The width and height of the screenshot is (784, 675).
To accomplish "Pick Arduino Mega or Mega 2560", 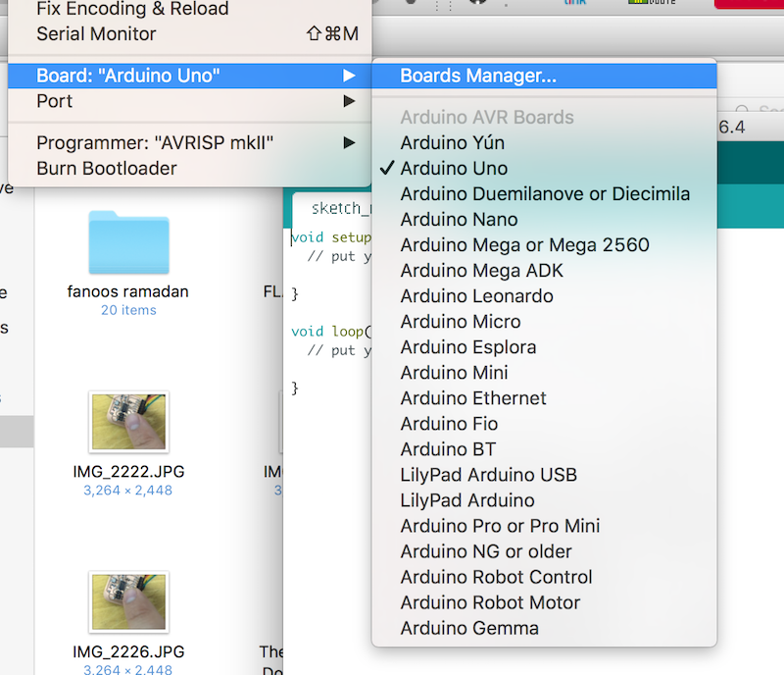I will pos(544,245).
